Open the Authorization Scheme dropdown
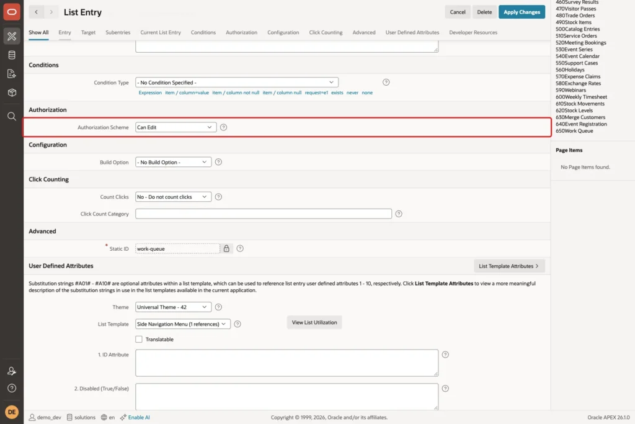The width and height of the screenshot is (635, 424). tap(175, 127)
